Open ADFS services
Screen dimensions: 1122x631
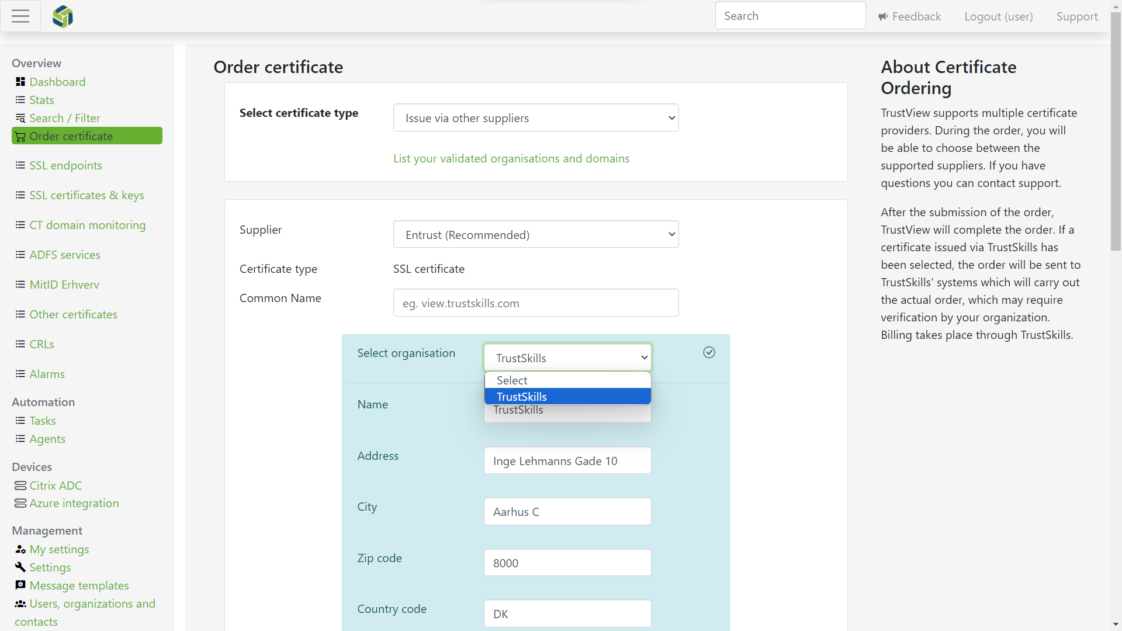tap(65, 255)
